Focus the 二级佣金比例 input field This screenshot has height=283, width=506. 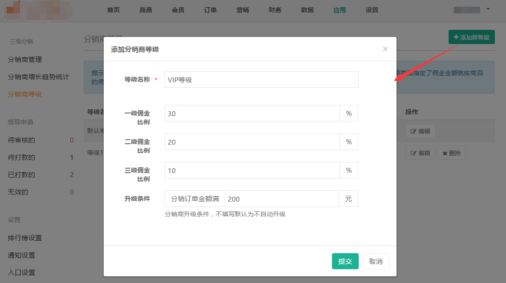coord(252,142)
